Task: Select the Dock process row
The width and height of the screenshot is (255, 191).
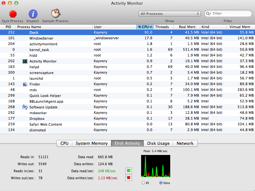Action: point(127,32)
